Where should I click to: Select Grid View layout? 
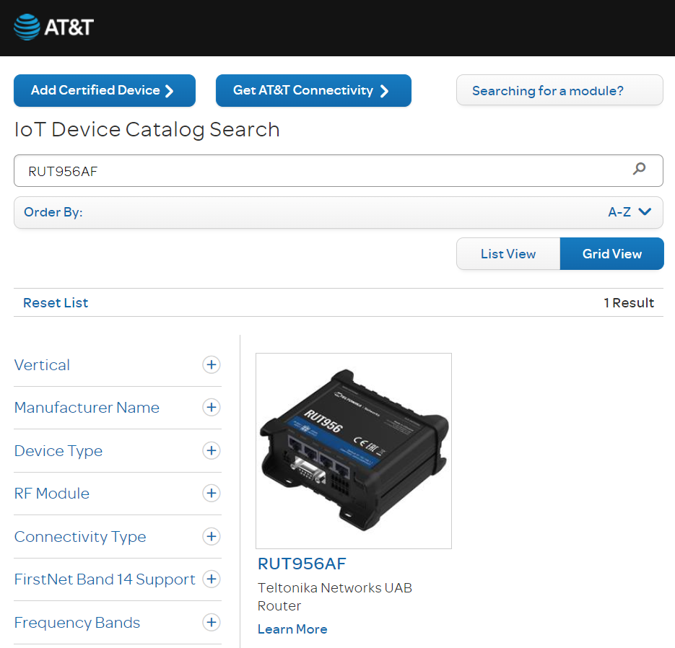tap(611, 254)
